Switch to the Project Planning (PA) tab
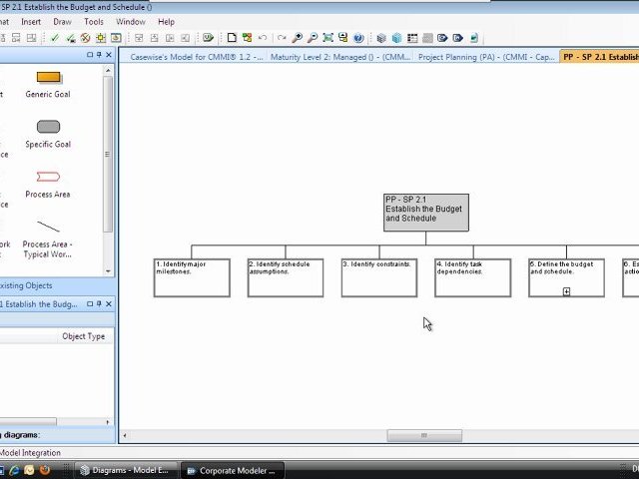The image size is (639, 479). 486,57
